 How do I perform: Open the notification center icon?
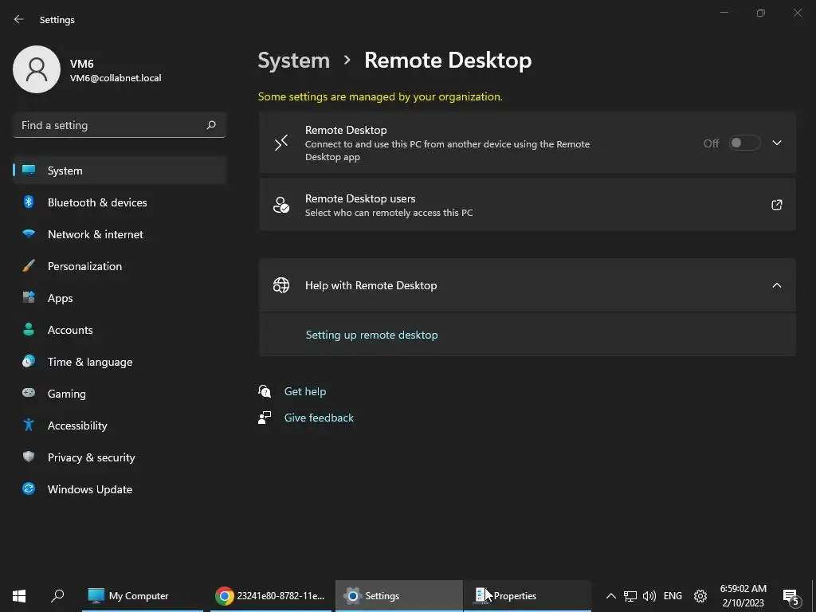pyautogui.click(x=790, y=596)
